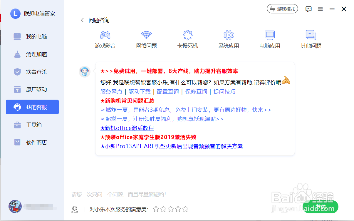Rate service with the fifth star
Image resolution: width=354 pixels, height=221 pixels.
(185, 209)
